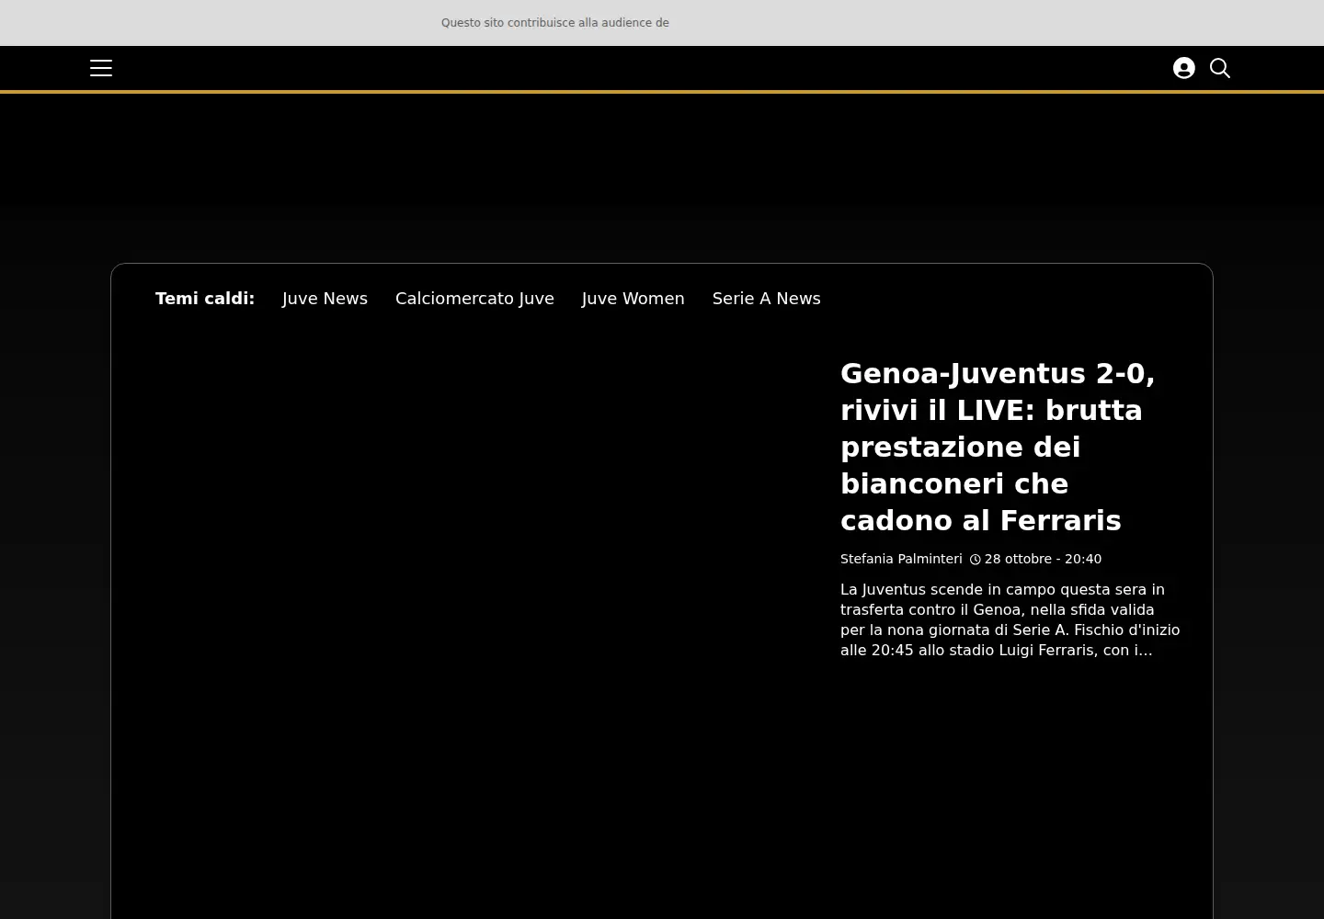This screenshot has width=1324, height=919.
Task: Click the date '28 ottobre - 20:40'
Action: [1043, 559]
